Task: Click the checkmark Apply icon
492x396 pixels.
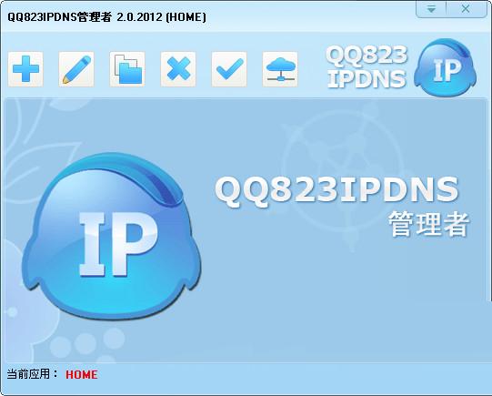Action: [x=229, y=69]
